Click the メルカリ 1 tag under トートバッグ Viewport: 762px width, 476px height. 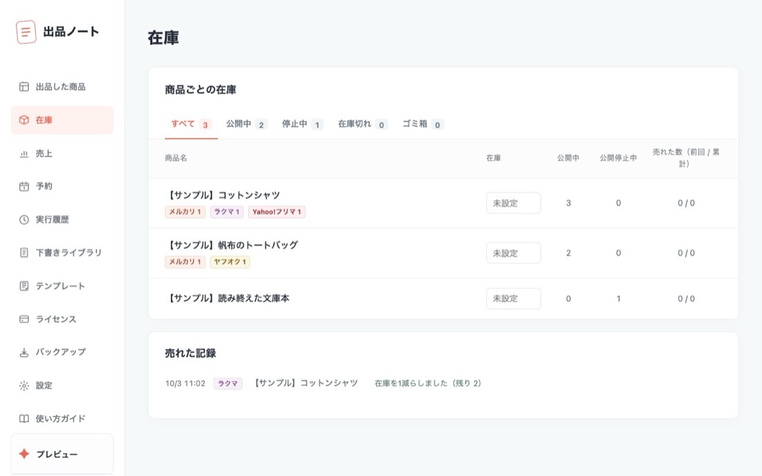[x=185, y=262]
